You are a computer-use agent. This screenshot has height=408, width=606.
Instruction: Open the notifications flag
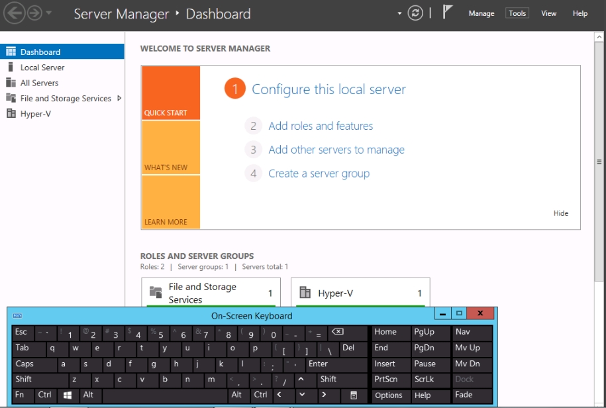pos(447,12)
